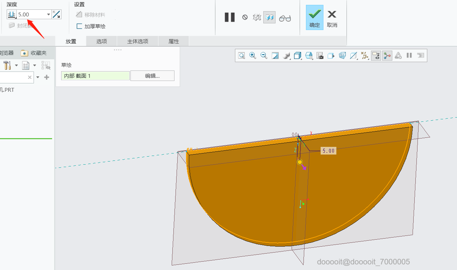Image resolution: width=457 pixels, height=270 pixels.
Task: Open the saved view camera icon
Action: (320, 55)
